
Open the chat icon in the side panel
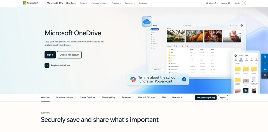tap(265, 57)
